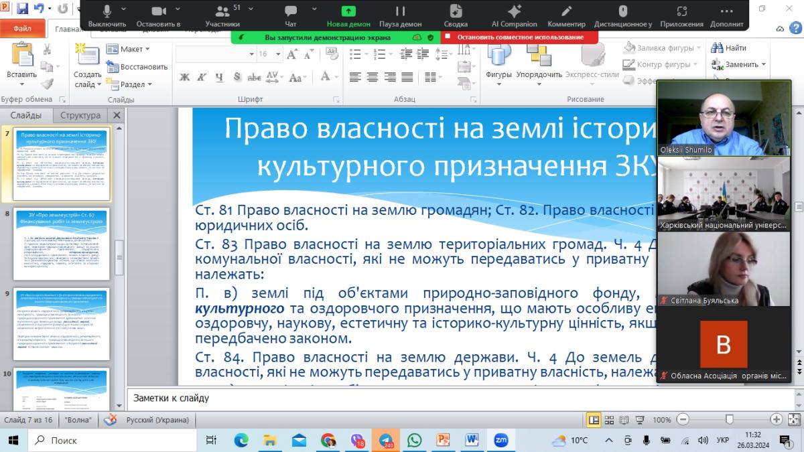
Task: Click AI Companion in Zoom toolbar
Action: coord(514,12)
